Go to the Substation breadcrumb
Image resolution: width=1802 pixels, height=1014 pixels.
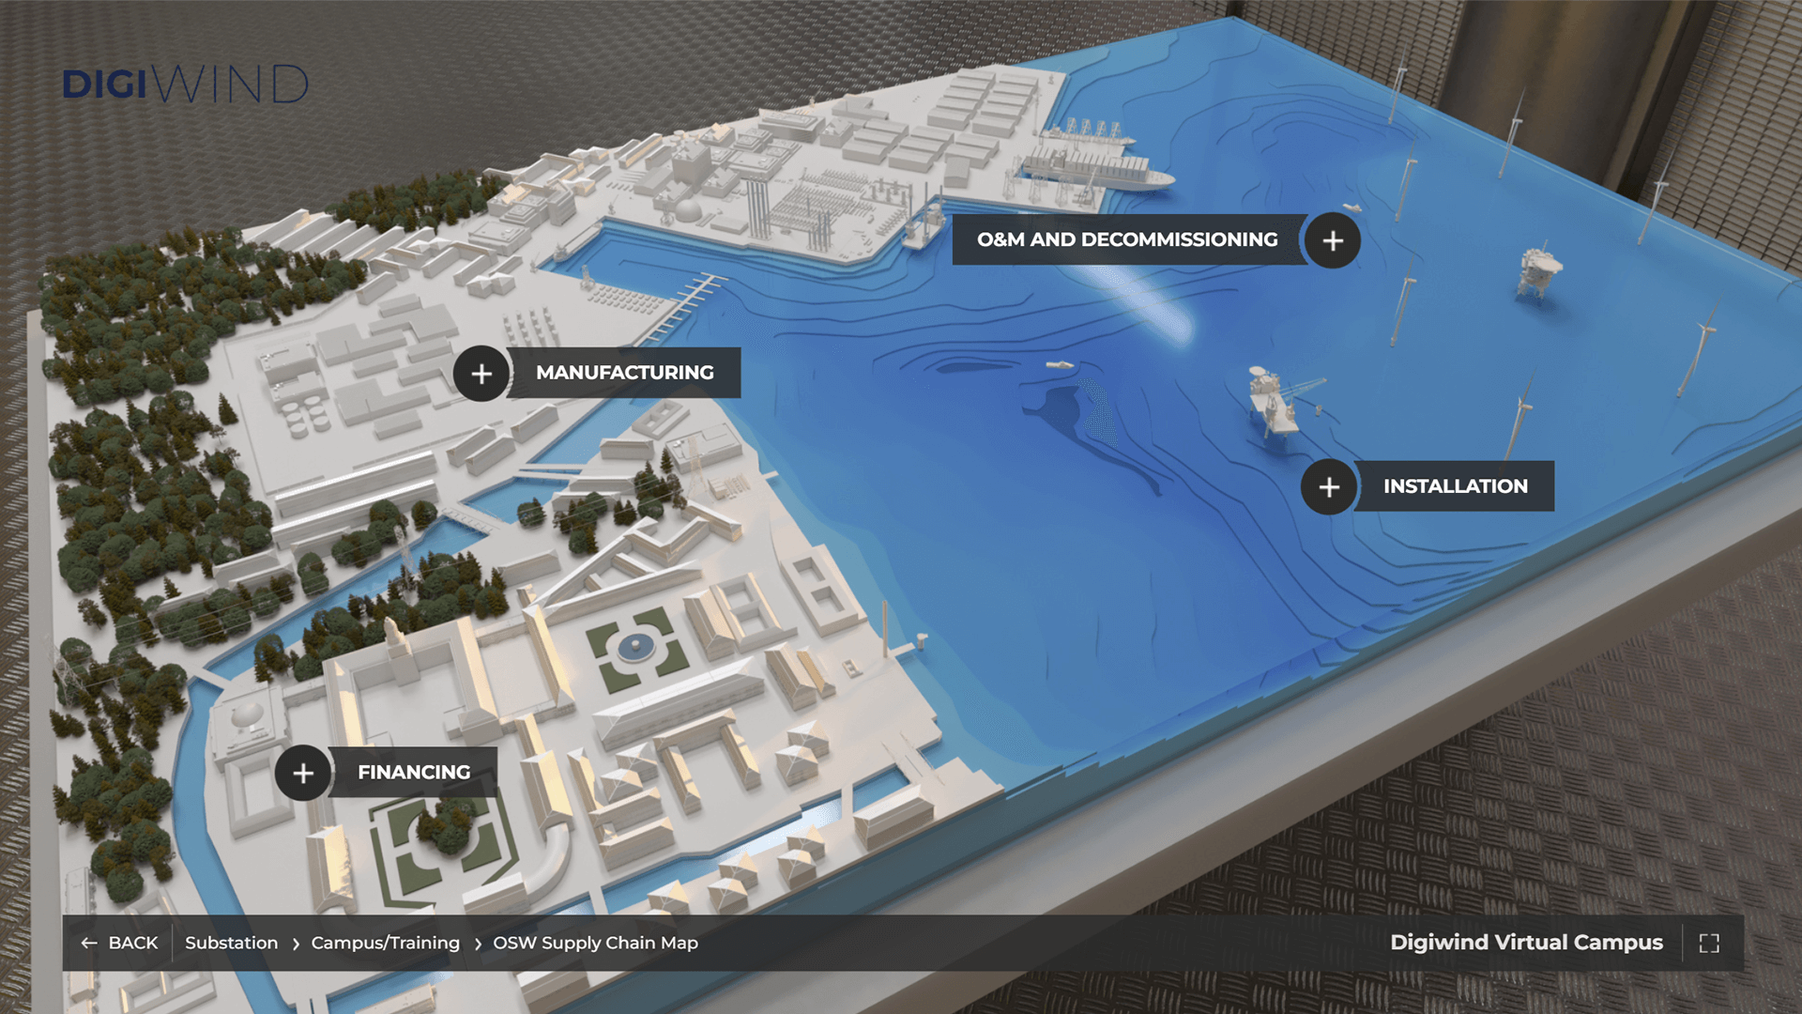pos(231,943)
